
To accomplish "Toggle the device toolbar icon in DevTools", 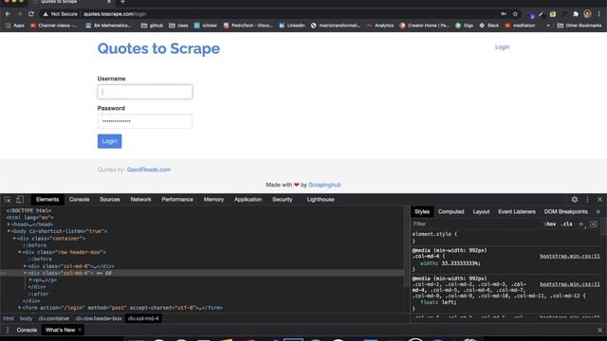I will pyautogui.click(x=19, y=200).
